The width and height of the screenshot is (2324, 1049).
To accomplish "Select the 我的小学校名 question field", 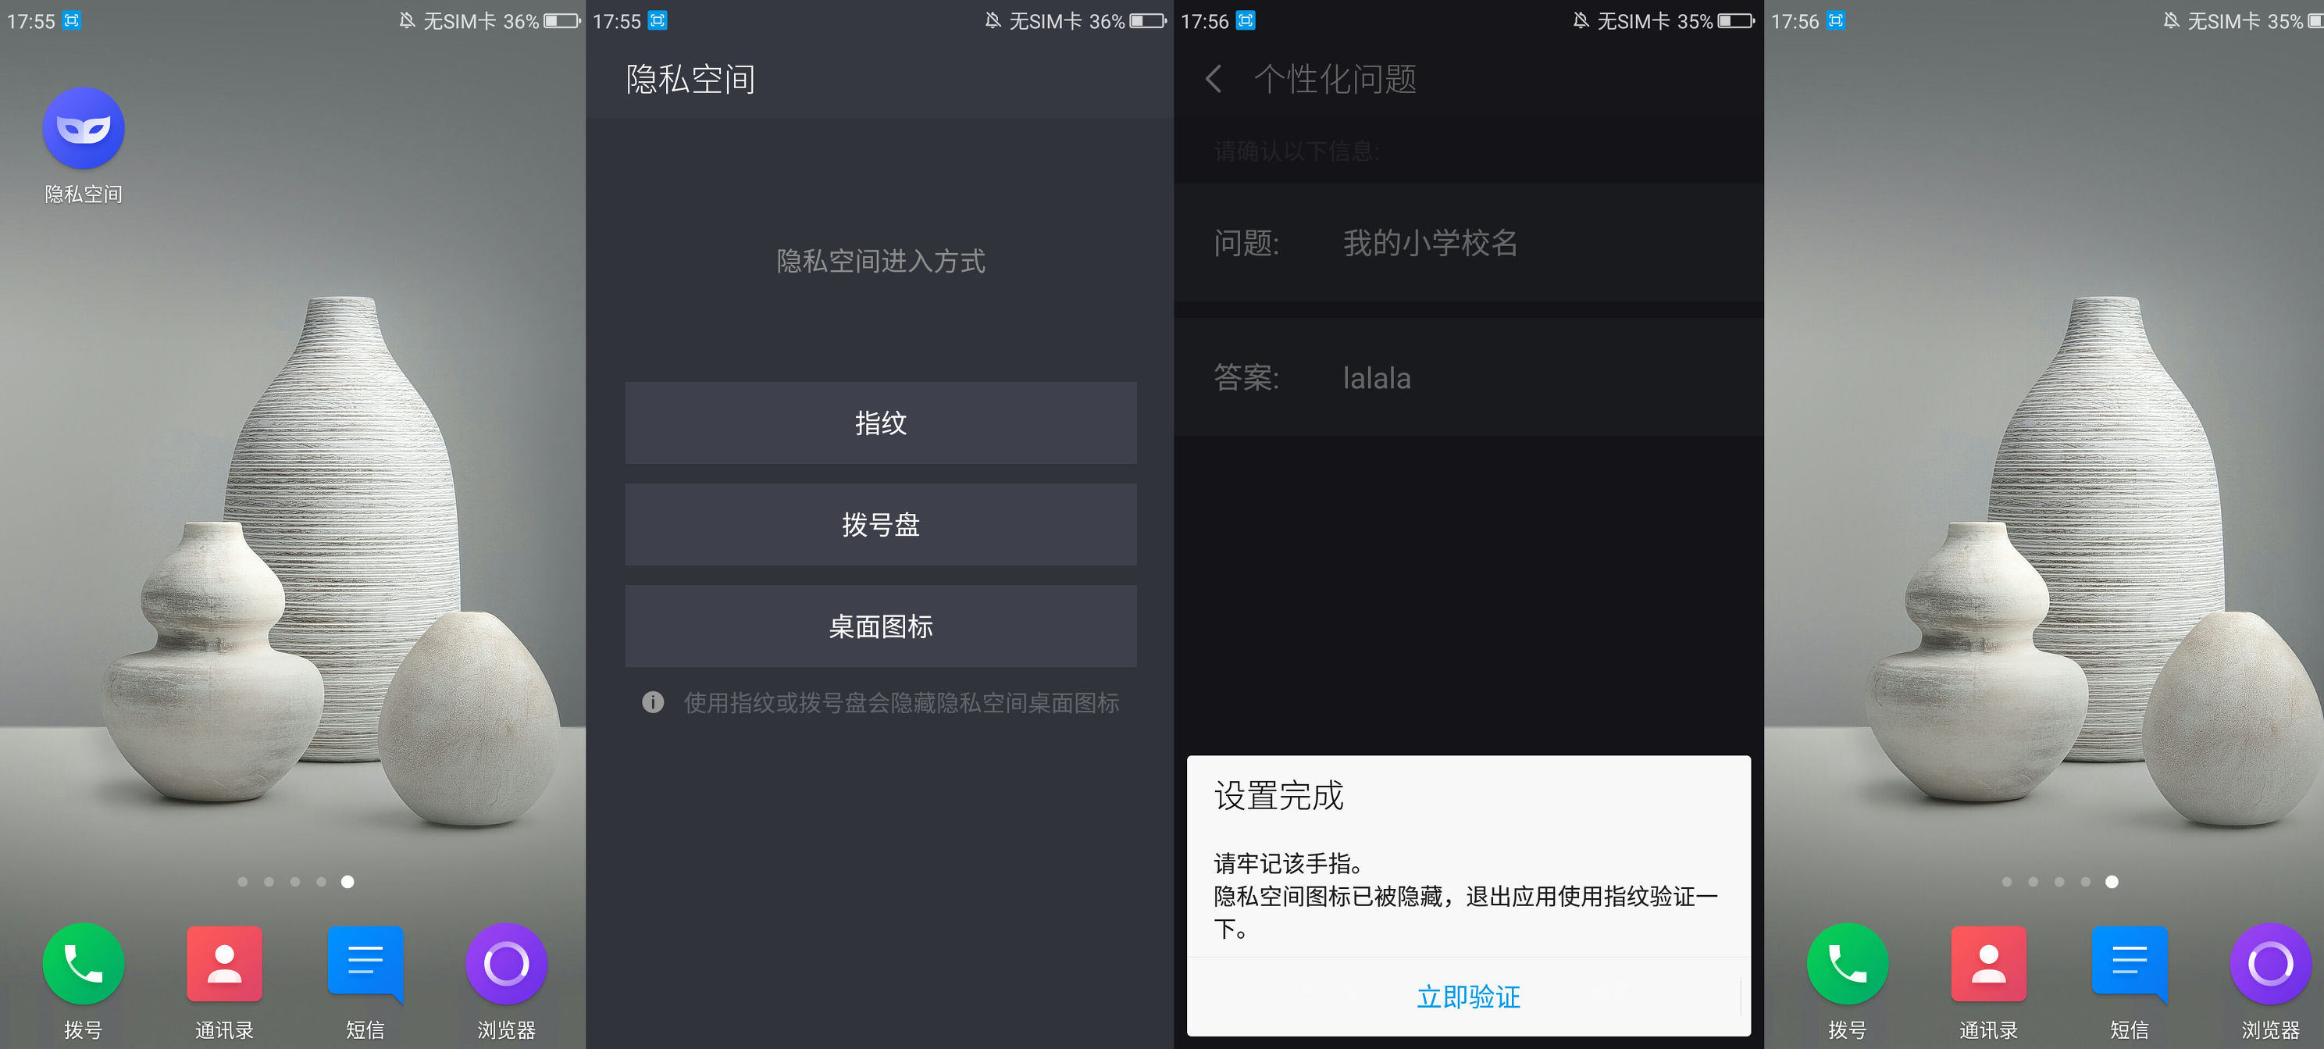I will (x=1430, y=242).
